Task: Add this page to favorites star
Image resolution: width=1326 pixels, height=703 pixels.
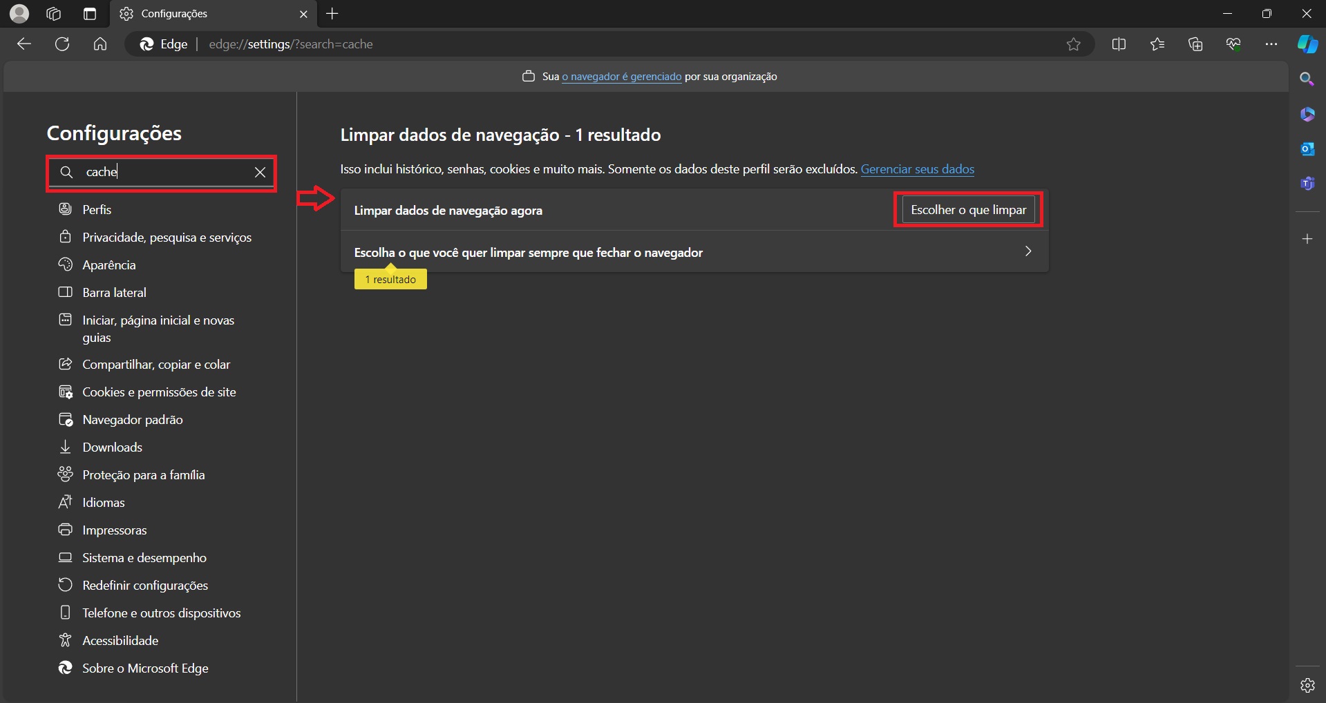Action: (1073, 44)
